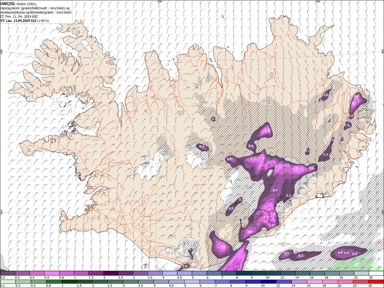Click the '0.2' label in the upper legend
Screen dimensions: 384x288
coord(2,277)
